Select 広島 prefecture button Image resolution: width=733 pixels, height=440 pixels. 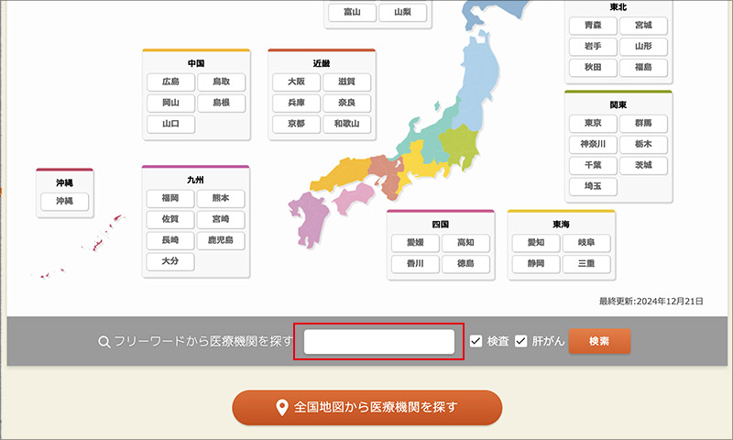pos(170,82)
